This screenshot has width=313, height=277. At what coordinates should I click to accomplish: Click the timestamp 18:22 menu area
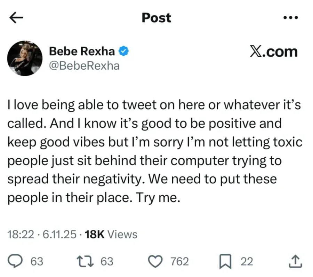click(21, 234)
